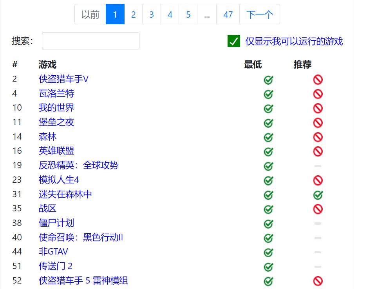This screenshot has height=289, width=367.
Task: Select the ellipsis in the pagination control
Action: pyautogui.click(x=207, y=14)
